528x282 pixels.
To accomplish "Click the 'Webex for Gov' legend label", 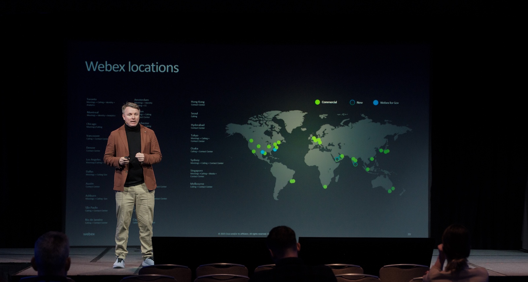I will pos(389,103).
